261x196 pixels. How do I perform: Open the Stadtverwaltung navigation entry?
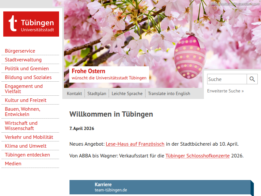click(23, 60)
